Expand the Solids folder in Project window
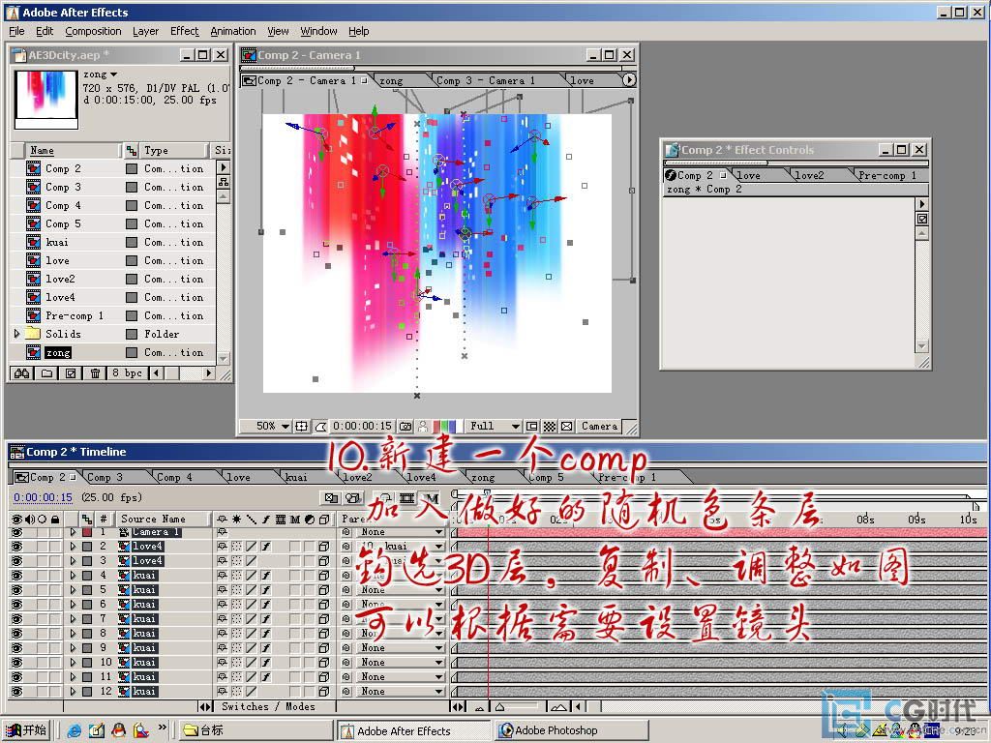Image resolution: width=991 pixels, height=743 pixels. (17, 334)
